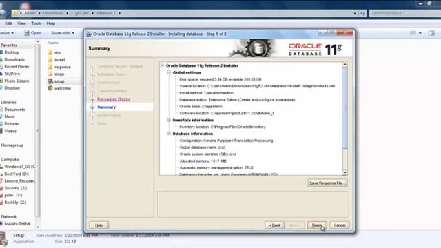This screenshot has height=248, width=441.
Task: Select the setup application icon
Action: coord(50,81)
